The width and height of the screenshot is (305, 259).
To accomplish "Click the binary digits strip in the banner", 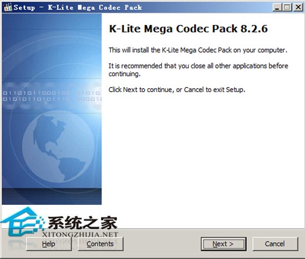I will pos(52,96).
